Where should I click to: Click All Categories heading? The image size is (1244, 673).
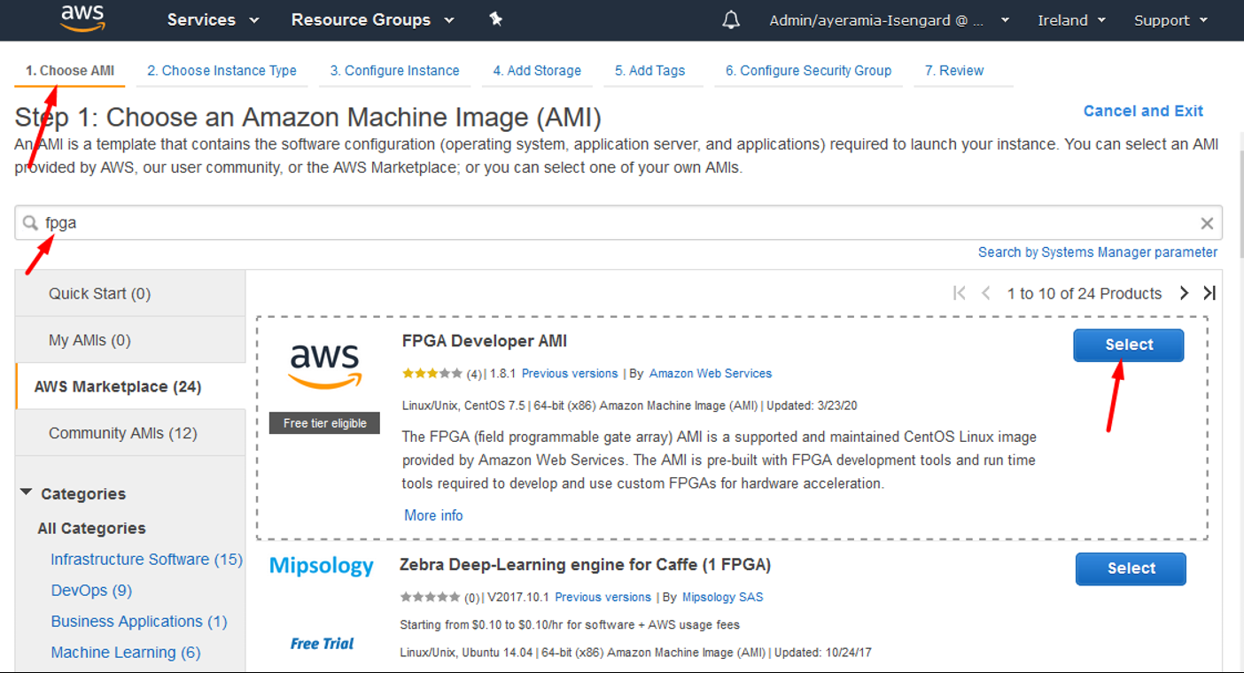[91, 529]
